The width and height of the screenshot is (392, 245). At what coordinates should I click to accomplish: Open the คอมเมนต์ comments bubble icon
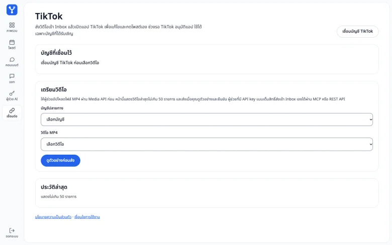point(12,59)
